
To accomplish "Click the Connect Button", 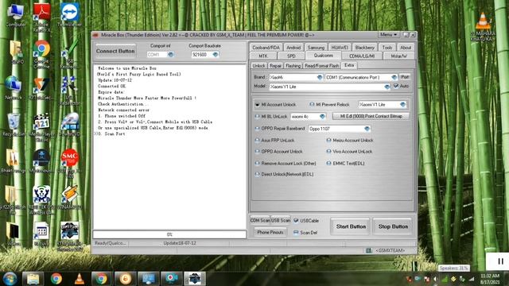I will 115,51.
